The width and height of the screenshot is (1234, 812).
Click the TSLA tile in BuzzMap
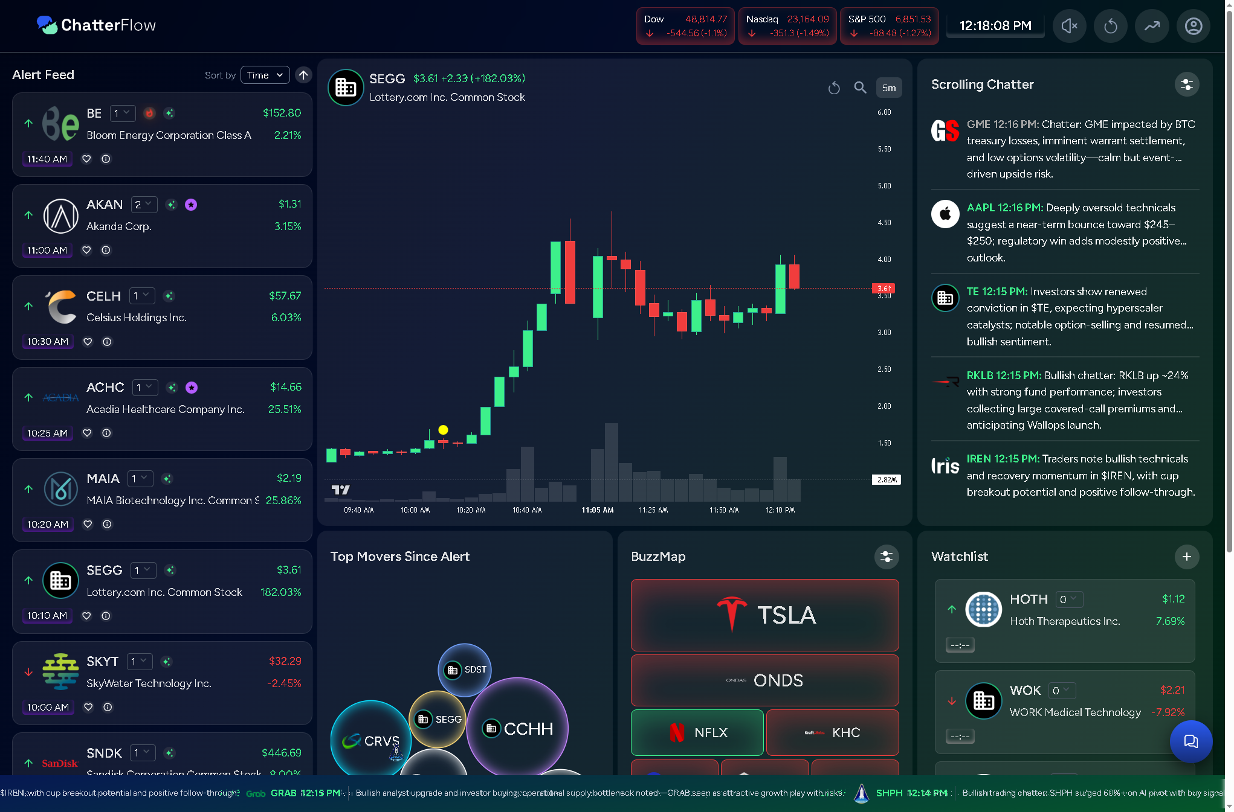[x=764, y=615]
